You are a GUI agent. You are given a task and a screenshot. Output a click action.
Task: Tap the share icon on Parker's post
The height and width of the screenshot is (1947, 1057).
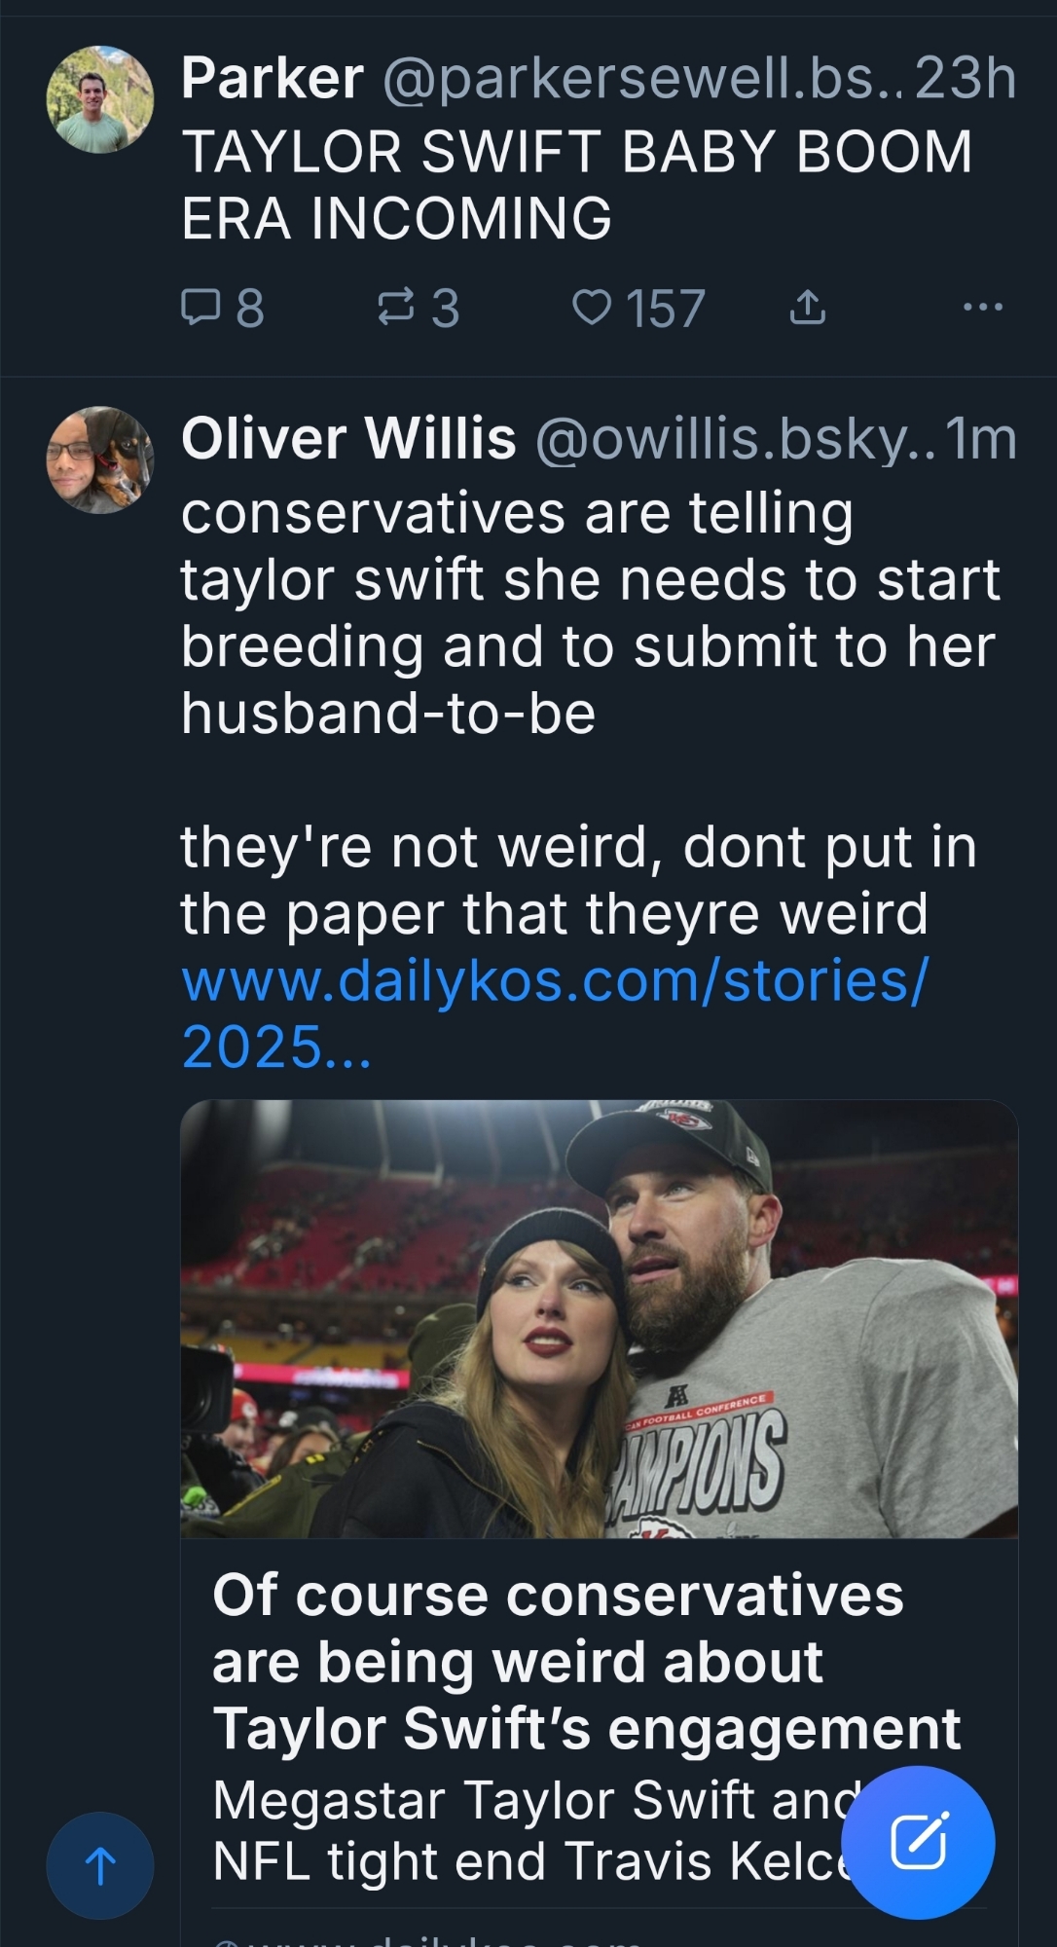[807, 309]
